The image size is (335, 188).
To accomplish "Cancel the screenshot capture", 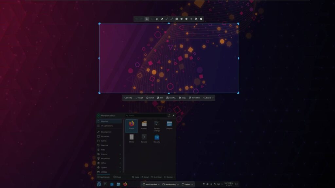I will click(x=150, y=98).
